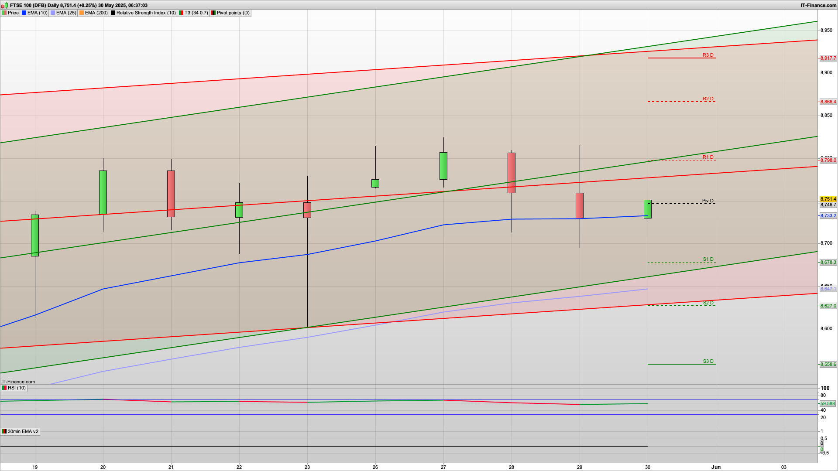Click the green candle body for the 20th
838x471 pixels.
103,192
